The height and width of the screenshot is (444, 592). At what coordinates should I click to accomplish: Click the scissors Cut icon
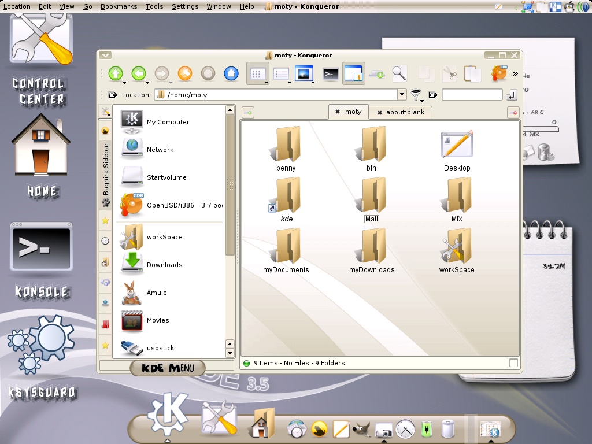pos(449,73)
